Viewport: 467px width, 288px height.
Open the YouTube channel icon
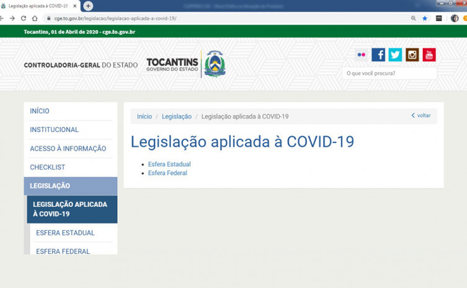coord(429,55)
